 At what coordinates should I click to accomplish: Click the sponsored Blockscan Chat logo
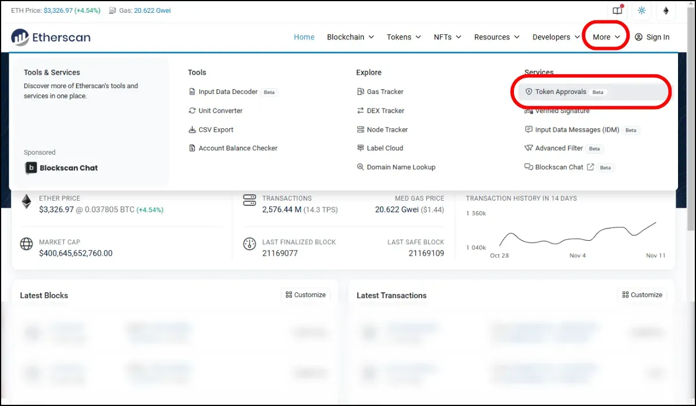point(61,168)
